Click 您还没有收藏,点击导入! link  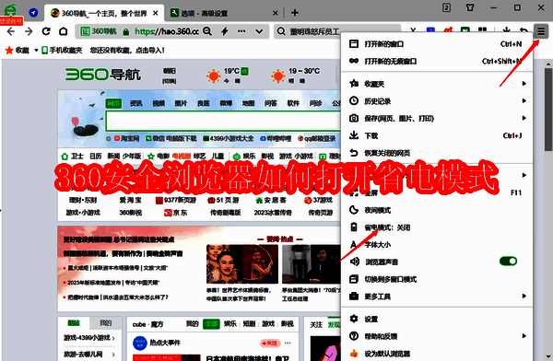click(x=127, y=51)
